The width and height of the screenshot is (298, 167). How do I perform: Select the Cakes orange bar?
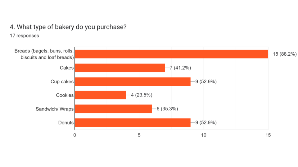120,68
